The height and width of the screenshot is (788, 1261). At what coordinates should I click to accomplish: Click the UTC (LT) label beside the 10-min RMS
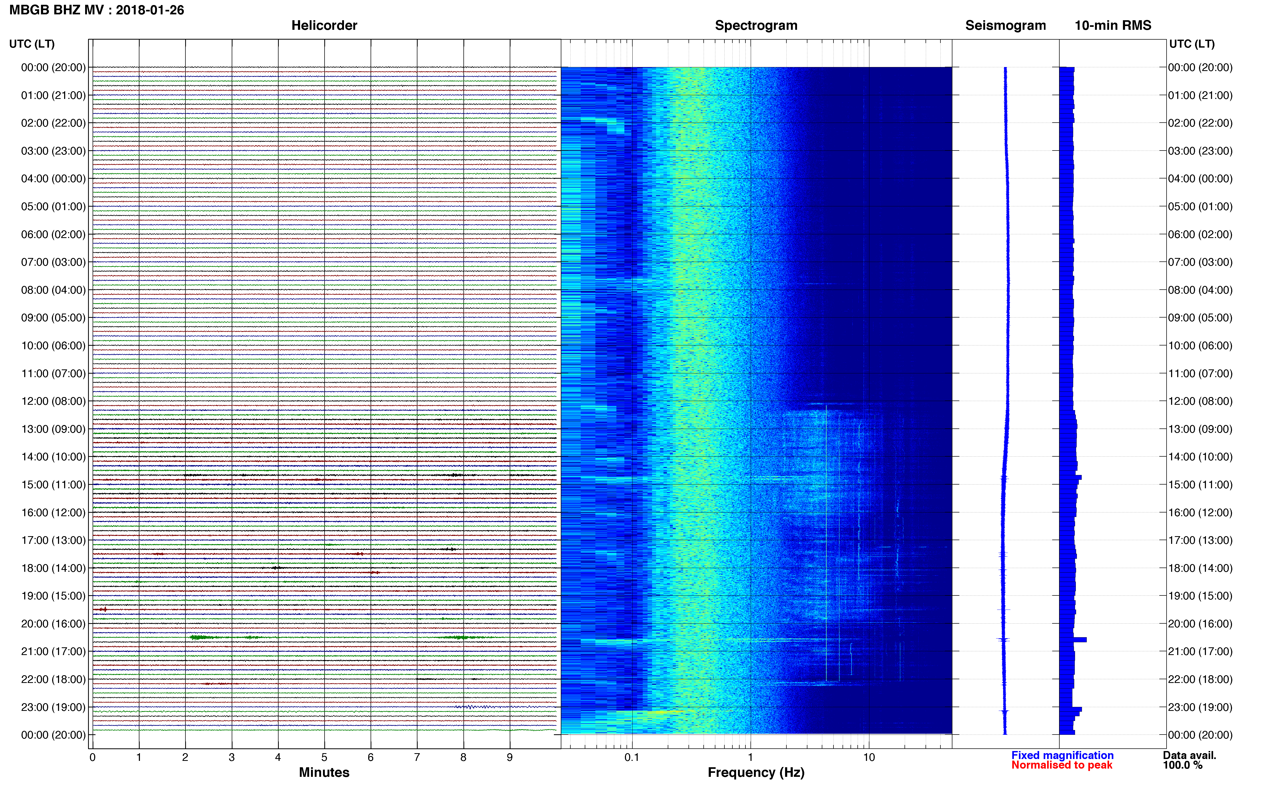(x=1192, y=44)
